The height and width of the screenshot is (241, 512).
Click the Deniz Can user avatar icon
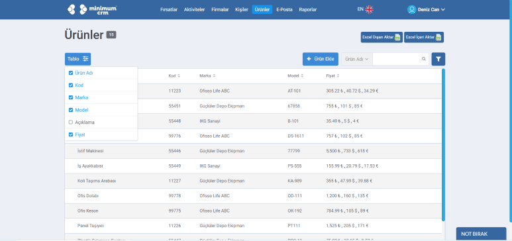pos(411,9)
